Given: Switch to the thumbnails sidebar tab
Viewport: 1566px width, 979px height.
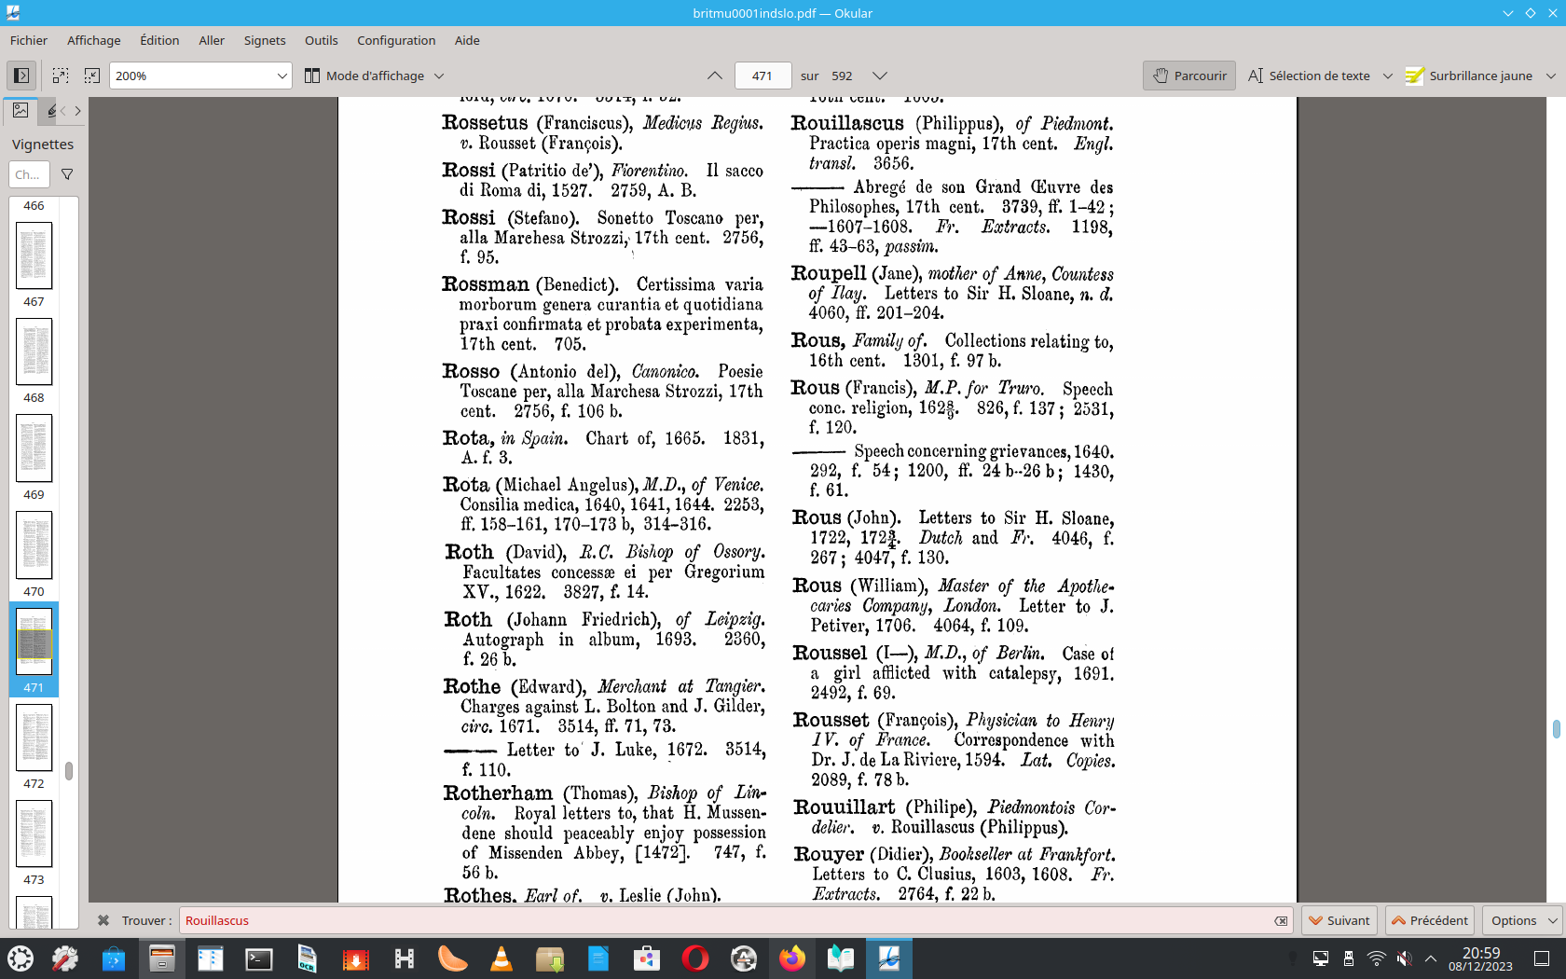Looking at the screenshot, I should coord(21,110).
